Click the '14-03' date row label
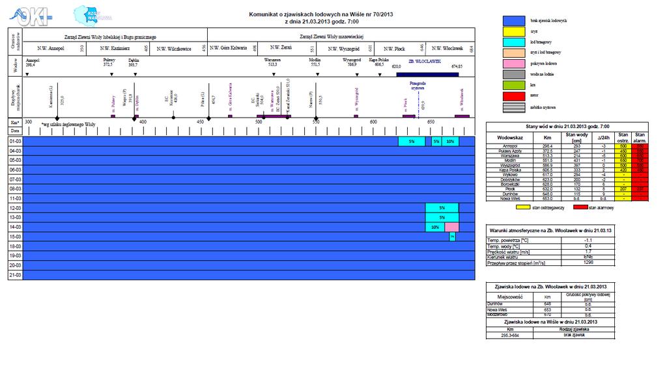 click(x=16, y=227)
